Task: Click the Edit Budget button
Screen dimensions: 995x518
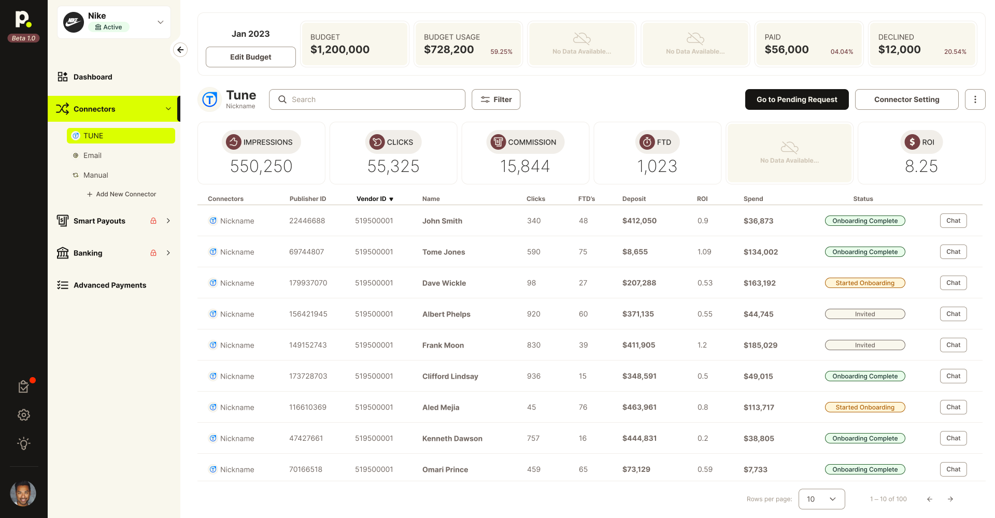Action: [x=250, y=57]
